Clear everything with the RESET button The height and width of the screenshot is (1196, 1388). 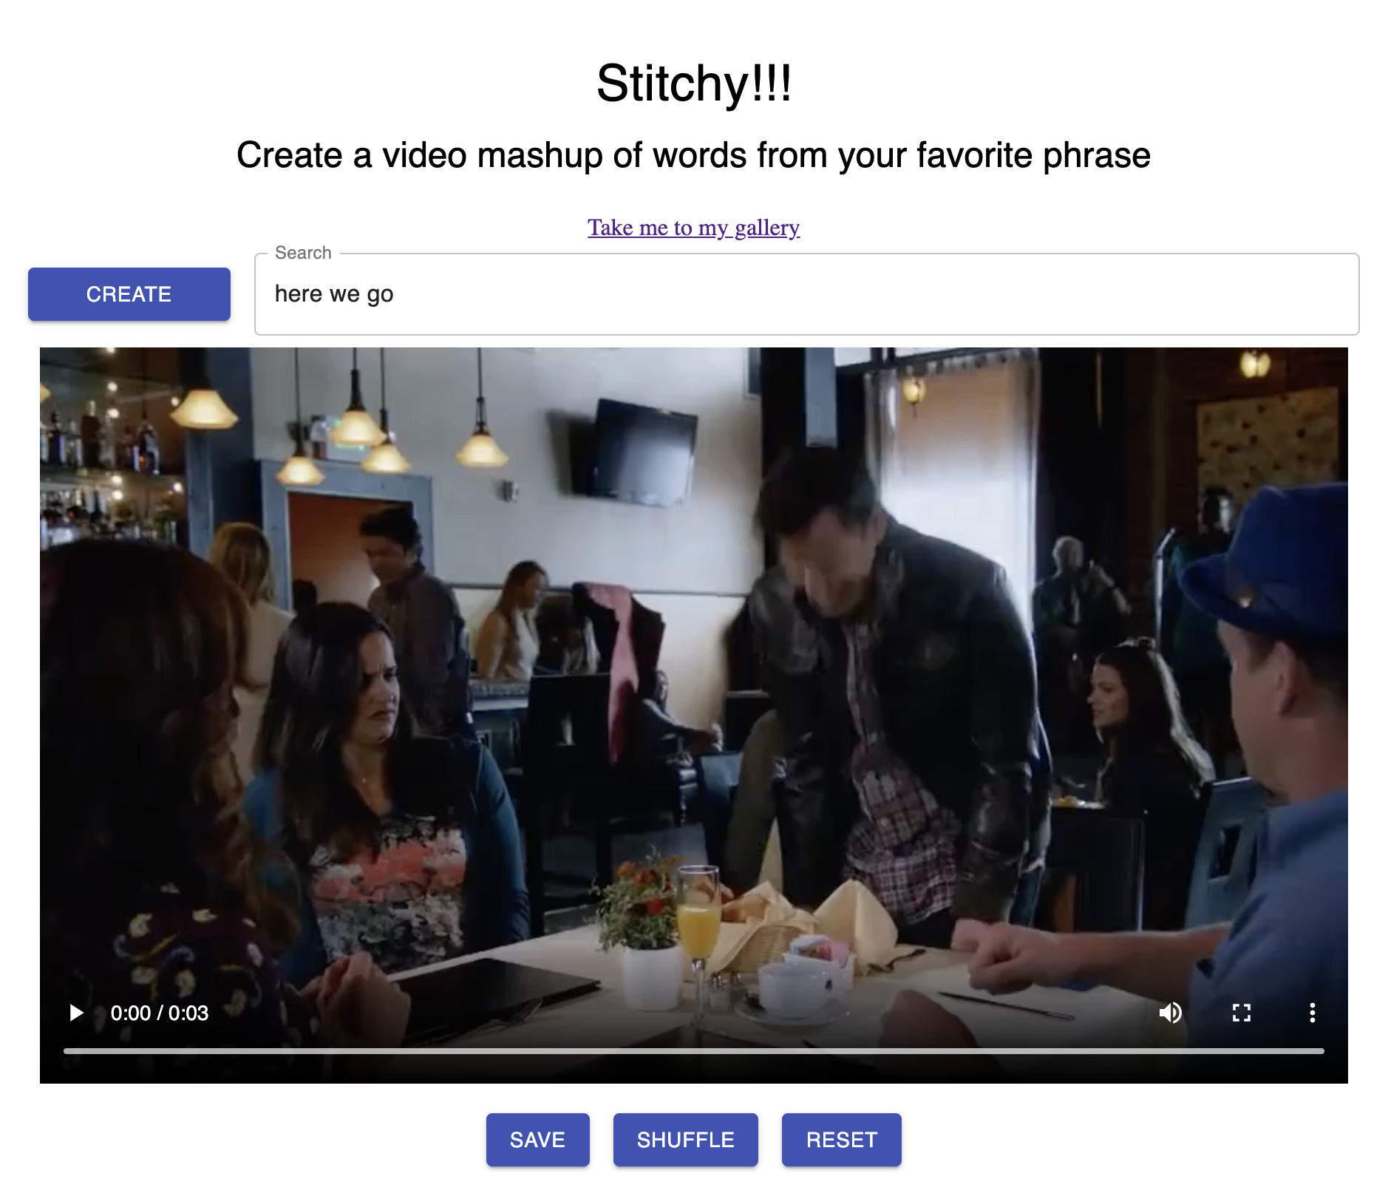[842, 1140]
